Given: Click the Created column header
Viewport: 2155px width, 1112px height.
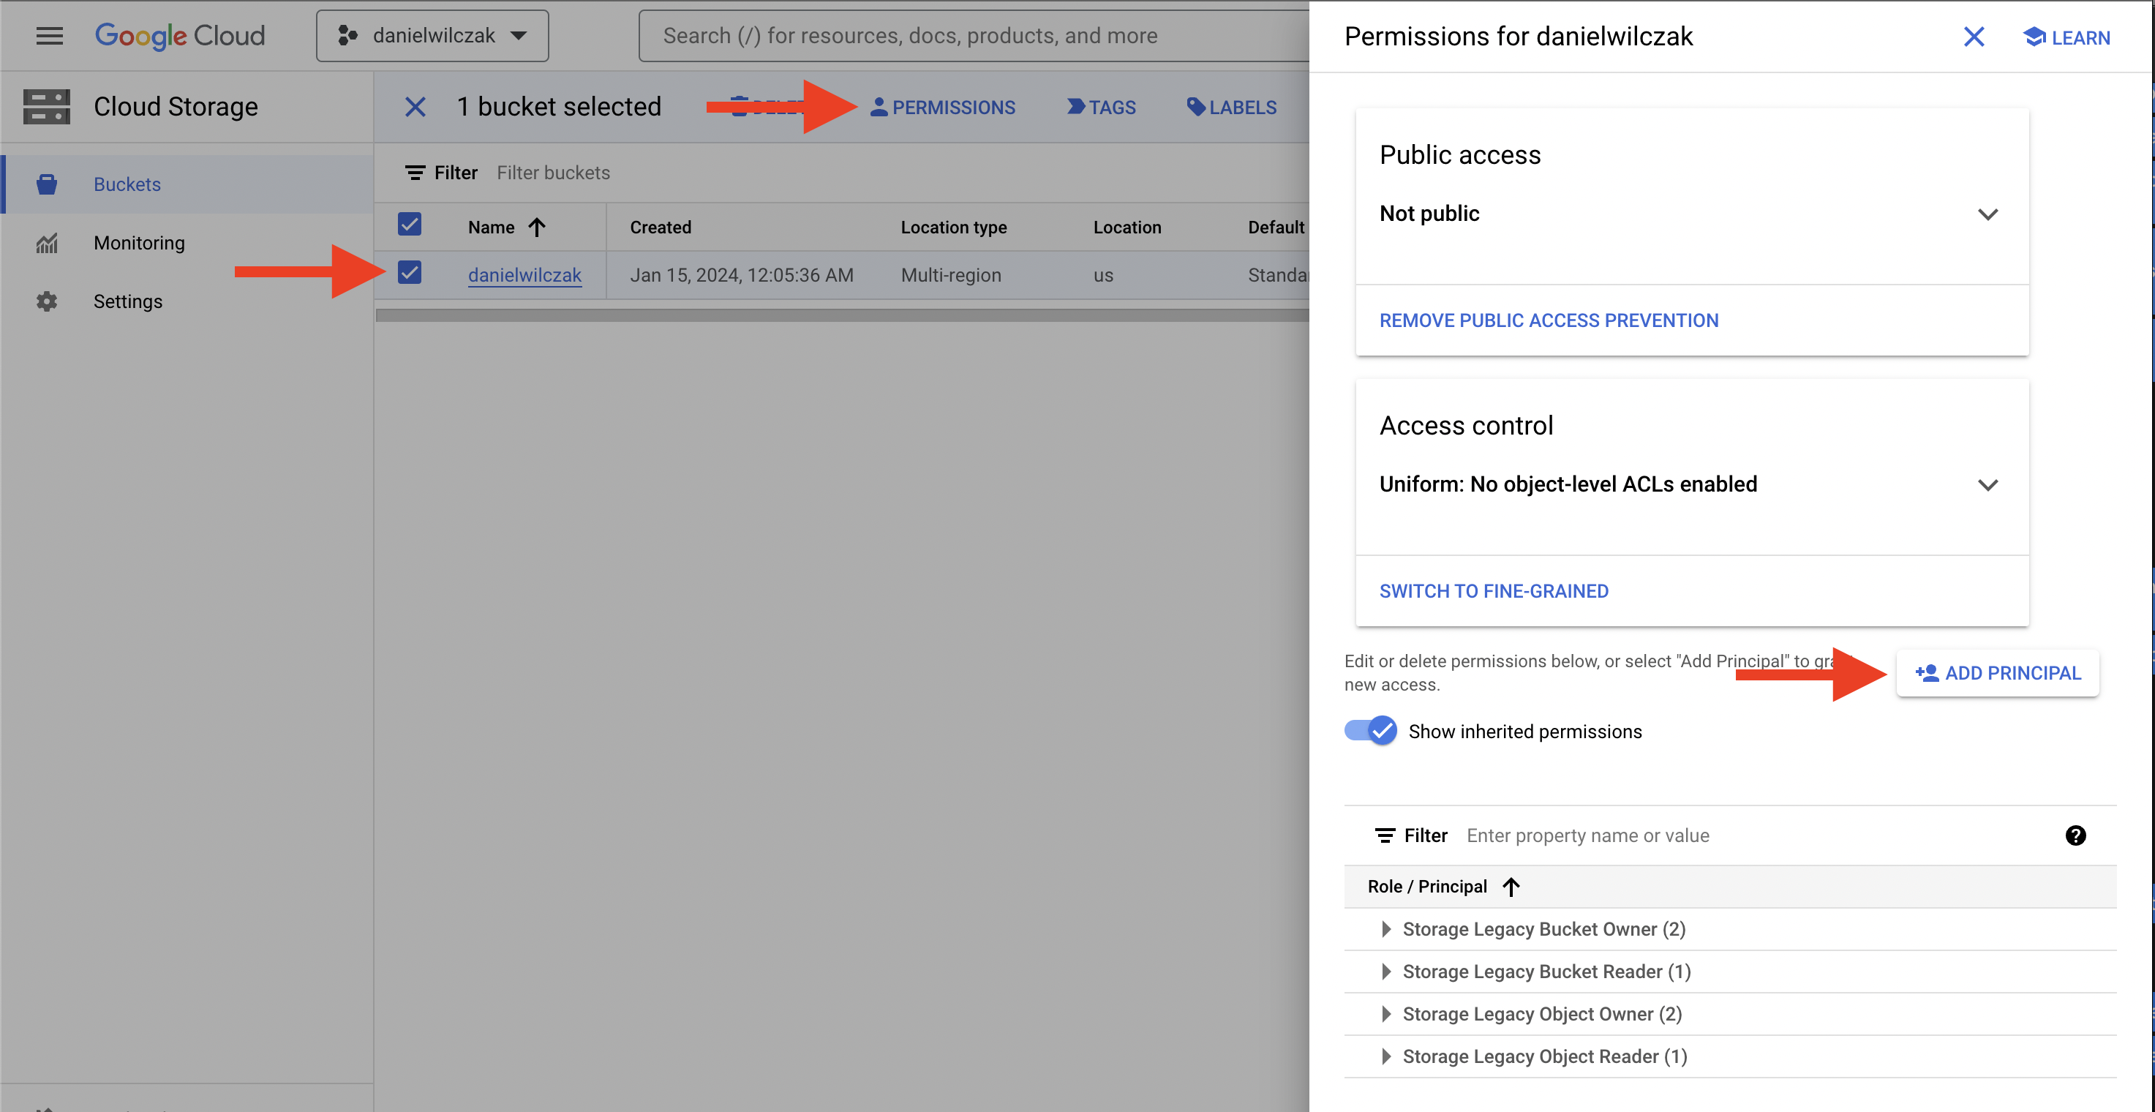Looking at the screenshot, I should pyautogui.click(x=661, y=228).
